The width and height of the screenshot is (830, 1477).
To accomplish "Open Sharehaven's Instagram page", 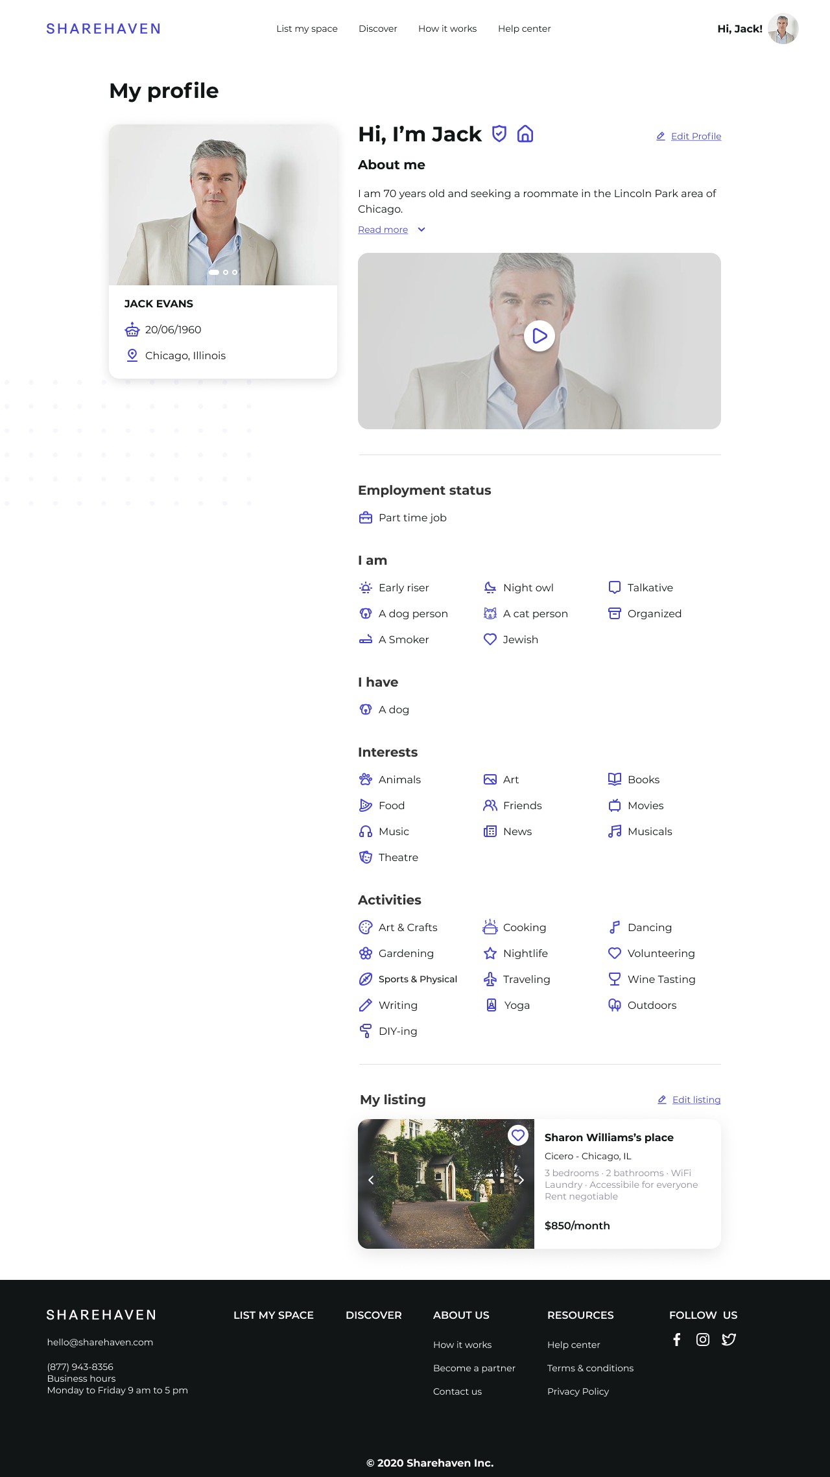I will tap(703, 1340).
